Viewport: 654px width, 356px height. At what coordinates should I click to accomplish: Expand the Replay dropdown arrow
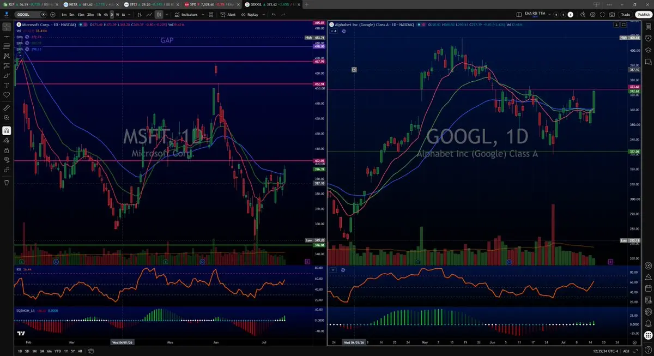pyautogui.click(x=263, y=15)
